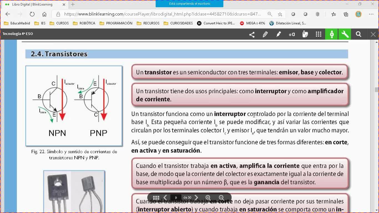This screenshot has height=213, width=379.
Task: Select the pencil drawing tool
Action: click(x=265, y=34)
